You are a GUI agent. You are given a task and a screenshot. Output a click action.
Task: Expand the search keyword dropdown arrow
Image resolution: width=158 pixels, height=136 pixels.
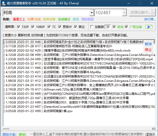[92, 12]
